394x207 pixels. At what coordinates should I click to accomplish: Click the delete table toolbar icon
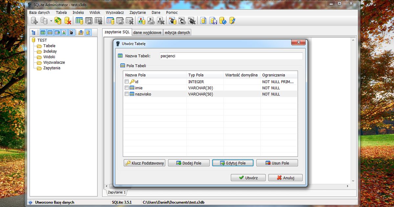click(99, 20)
